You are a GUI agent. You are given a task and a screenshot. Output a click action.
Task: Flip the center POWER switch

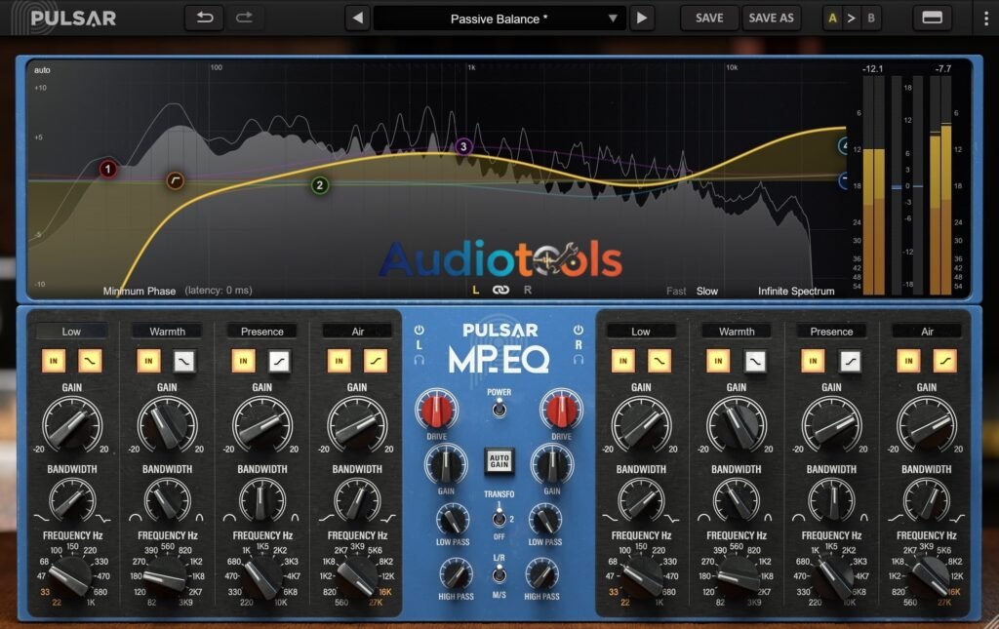[499, 408]
